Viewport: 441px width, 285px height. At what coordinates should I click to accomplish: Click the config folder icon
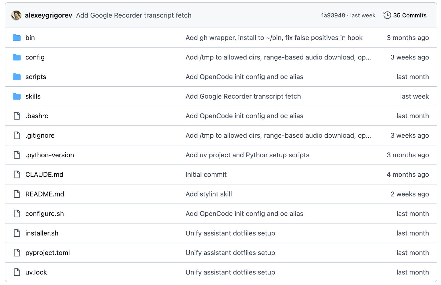pos(17,57)
